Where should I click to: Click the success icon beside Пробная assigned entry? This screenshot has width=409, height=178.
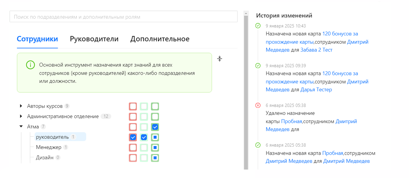point(258,145)
